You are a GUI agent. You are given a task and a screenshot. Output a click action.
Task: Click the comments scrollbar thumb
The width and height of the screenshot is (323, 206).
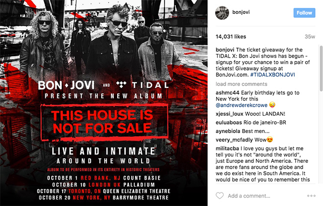pyautogui.click(x=321, y=69)
